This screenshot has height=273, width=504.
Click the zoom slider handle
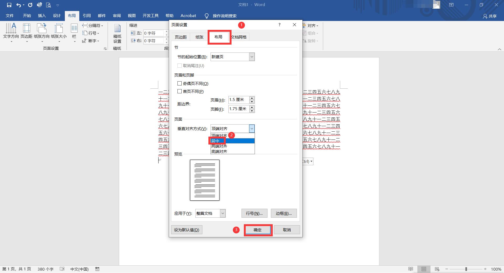coord(466,269)
